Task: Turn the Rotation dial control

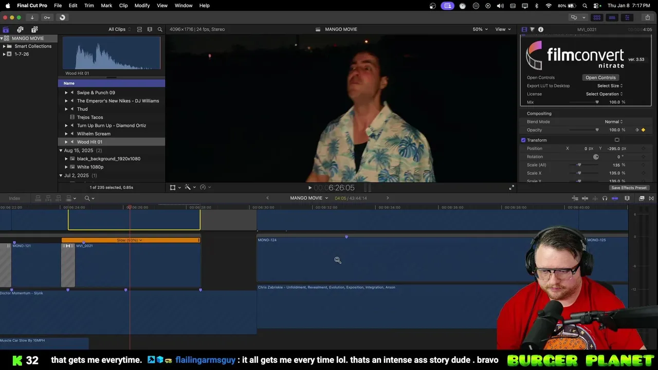Action: [596, 157]
